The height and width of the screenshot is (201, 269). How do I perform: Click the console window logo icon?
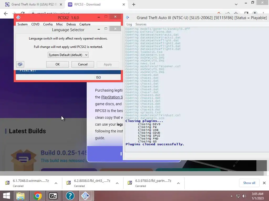pos(127,18)
